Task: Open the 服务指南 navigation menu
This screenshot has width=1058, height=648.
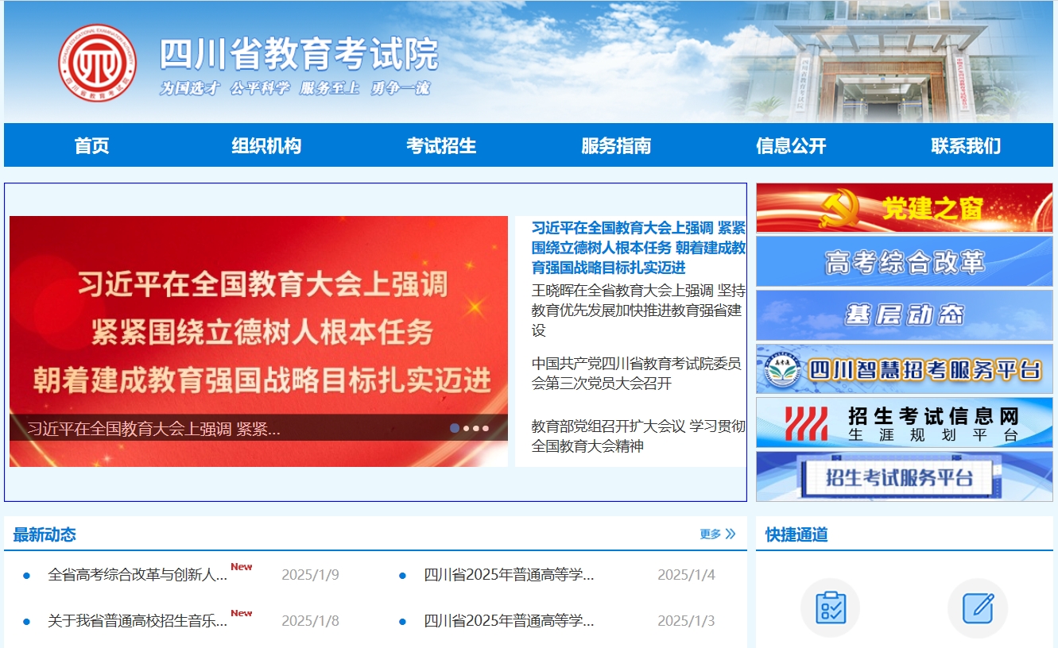Action: [616, 146]
